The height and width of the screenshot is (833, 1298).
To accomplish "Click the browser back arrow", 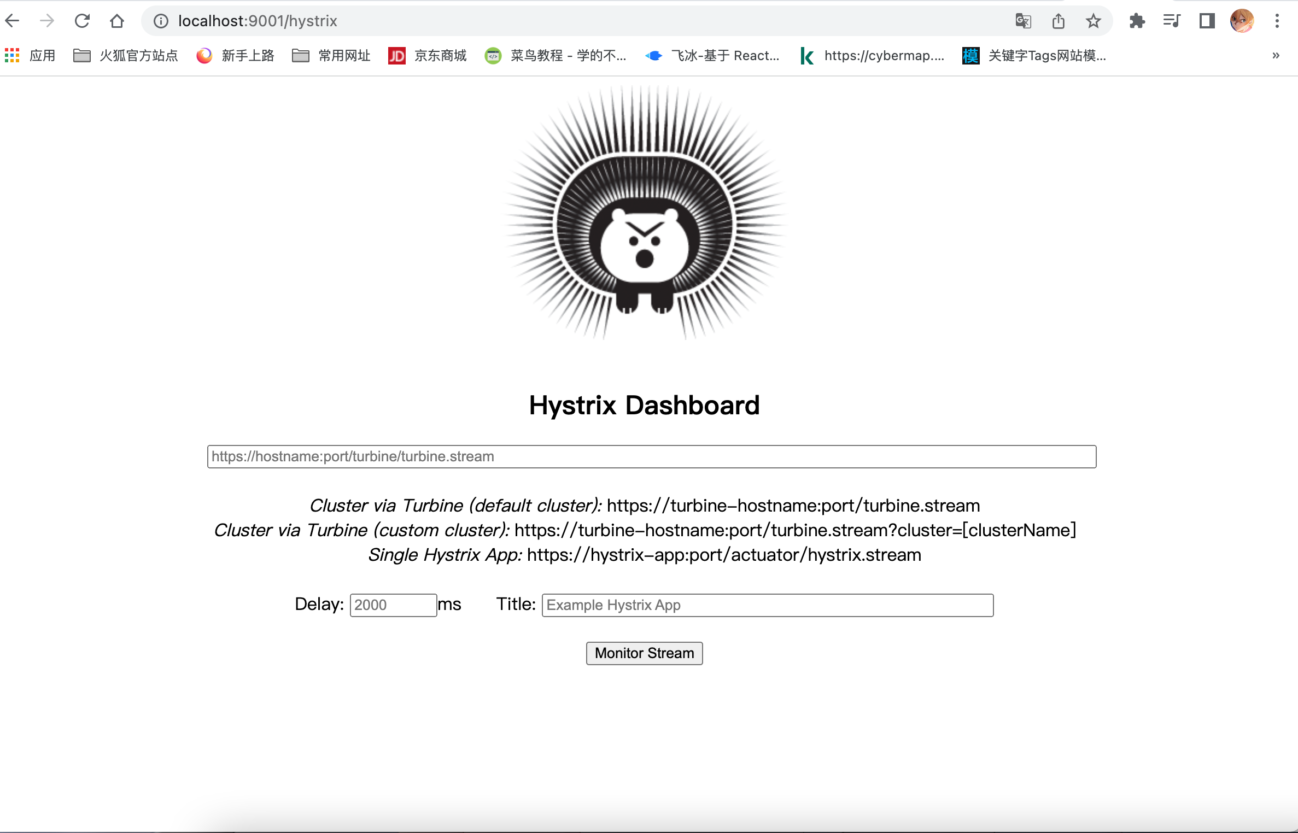I will (13, 21).
